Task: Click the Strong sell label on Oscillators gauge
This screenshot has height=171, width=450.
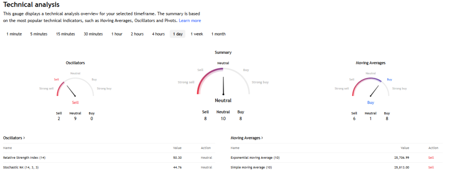Action: (46, 89)
